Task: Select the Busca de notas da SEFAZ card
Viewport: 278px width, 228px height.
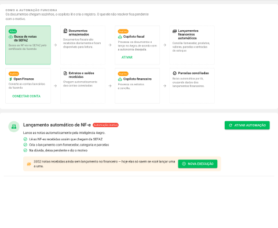Action: click(x=28, y=45)
